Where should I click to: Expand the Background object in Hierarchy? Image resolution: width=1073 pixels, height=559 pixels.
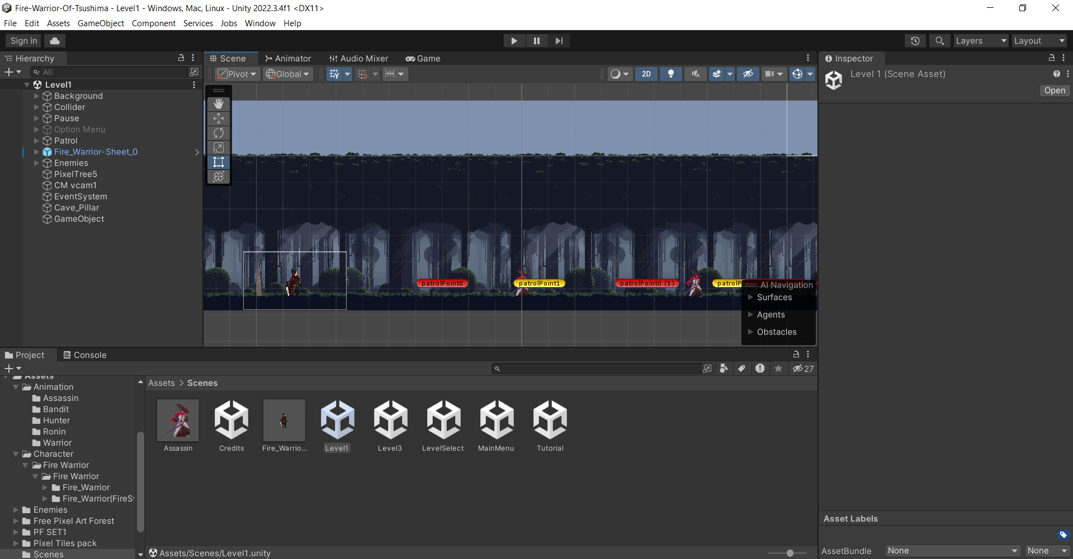tap(36, 96)
